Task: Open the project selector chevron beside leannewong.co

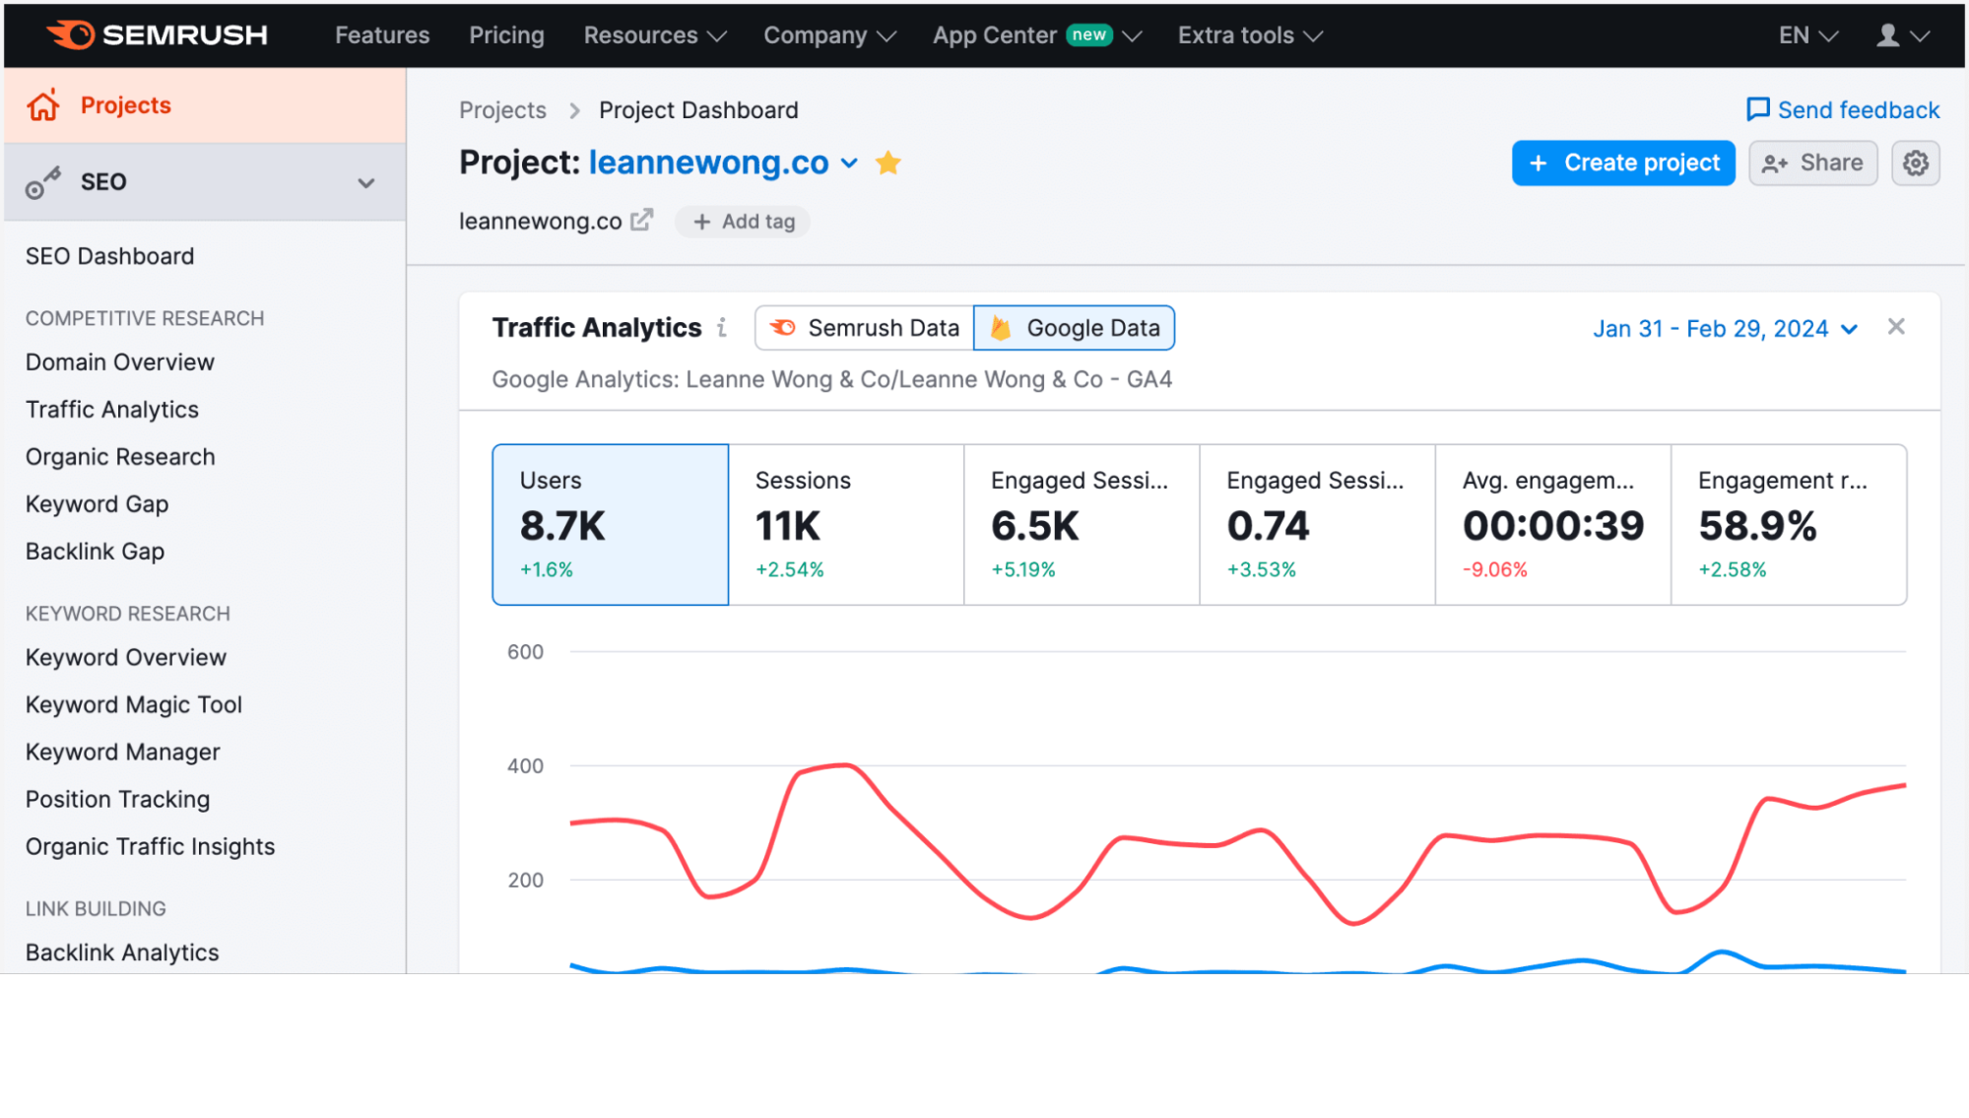Action: [849, 164]
